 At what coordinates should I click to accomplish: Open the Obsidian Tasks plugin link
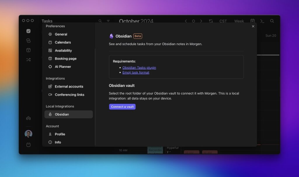pos(139,67)
